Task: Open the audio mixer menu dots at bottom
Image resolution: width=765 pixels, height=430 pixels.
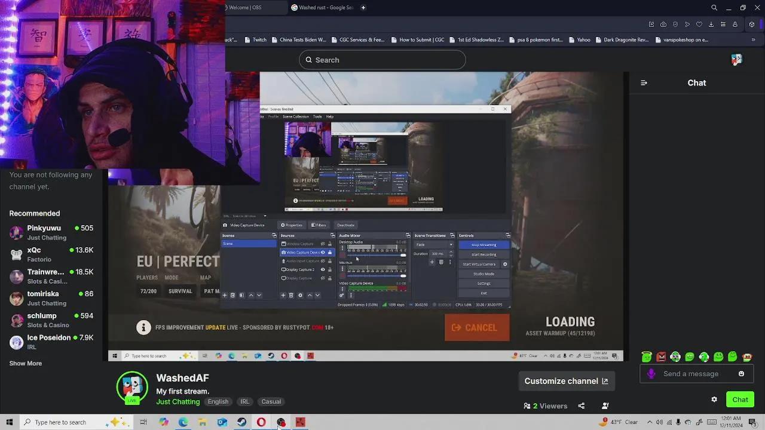Action: coord(350,295)
